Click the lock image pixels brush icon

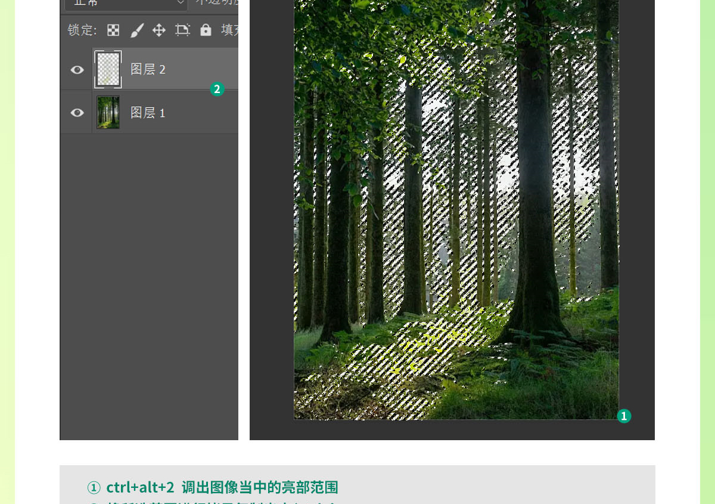137,30
